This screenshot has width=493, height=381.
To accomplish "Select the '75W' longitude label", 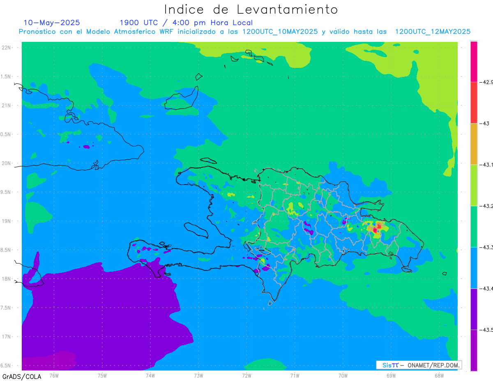I will pyautogui.click(x=102, y=375).
